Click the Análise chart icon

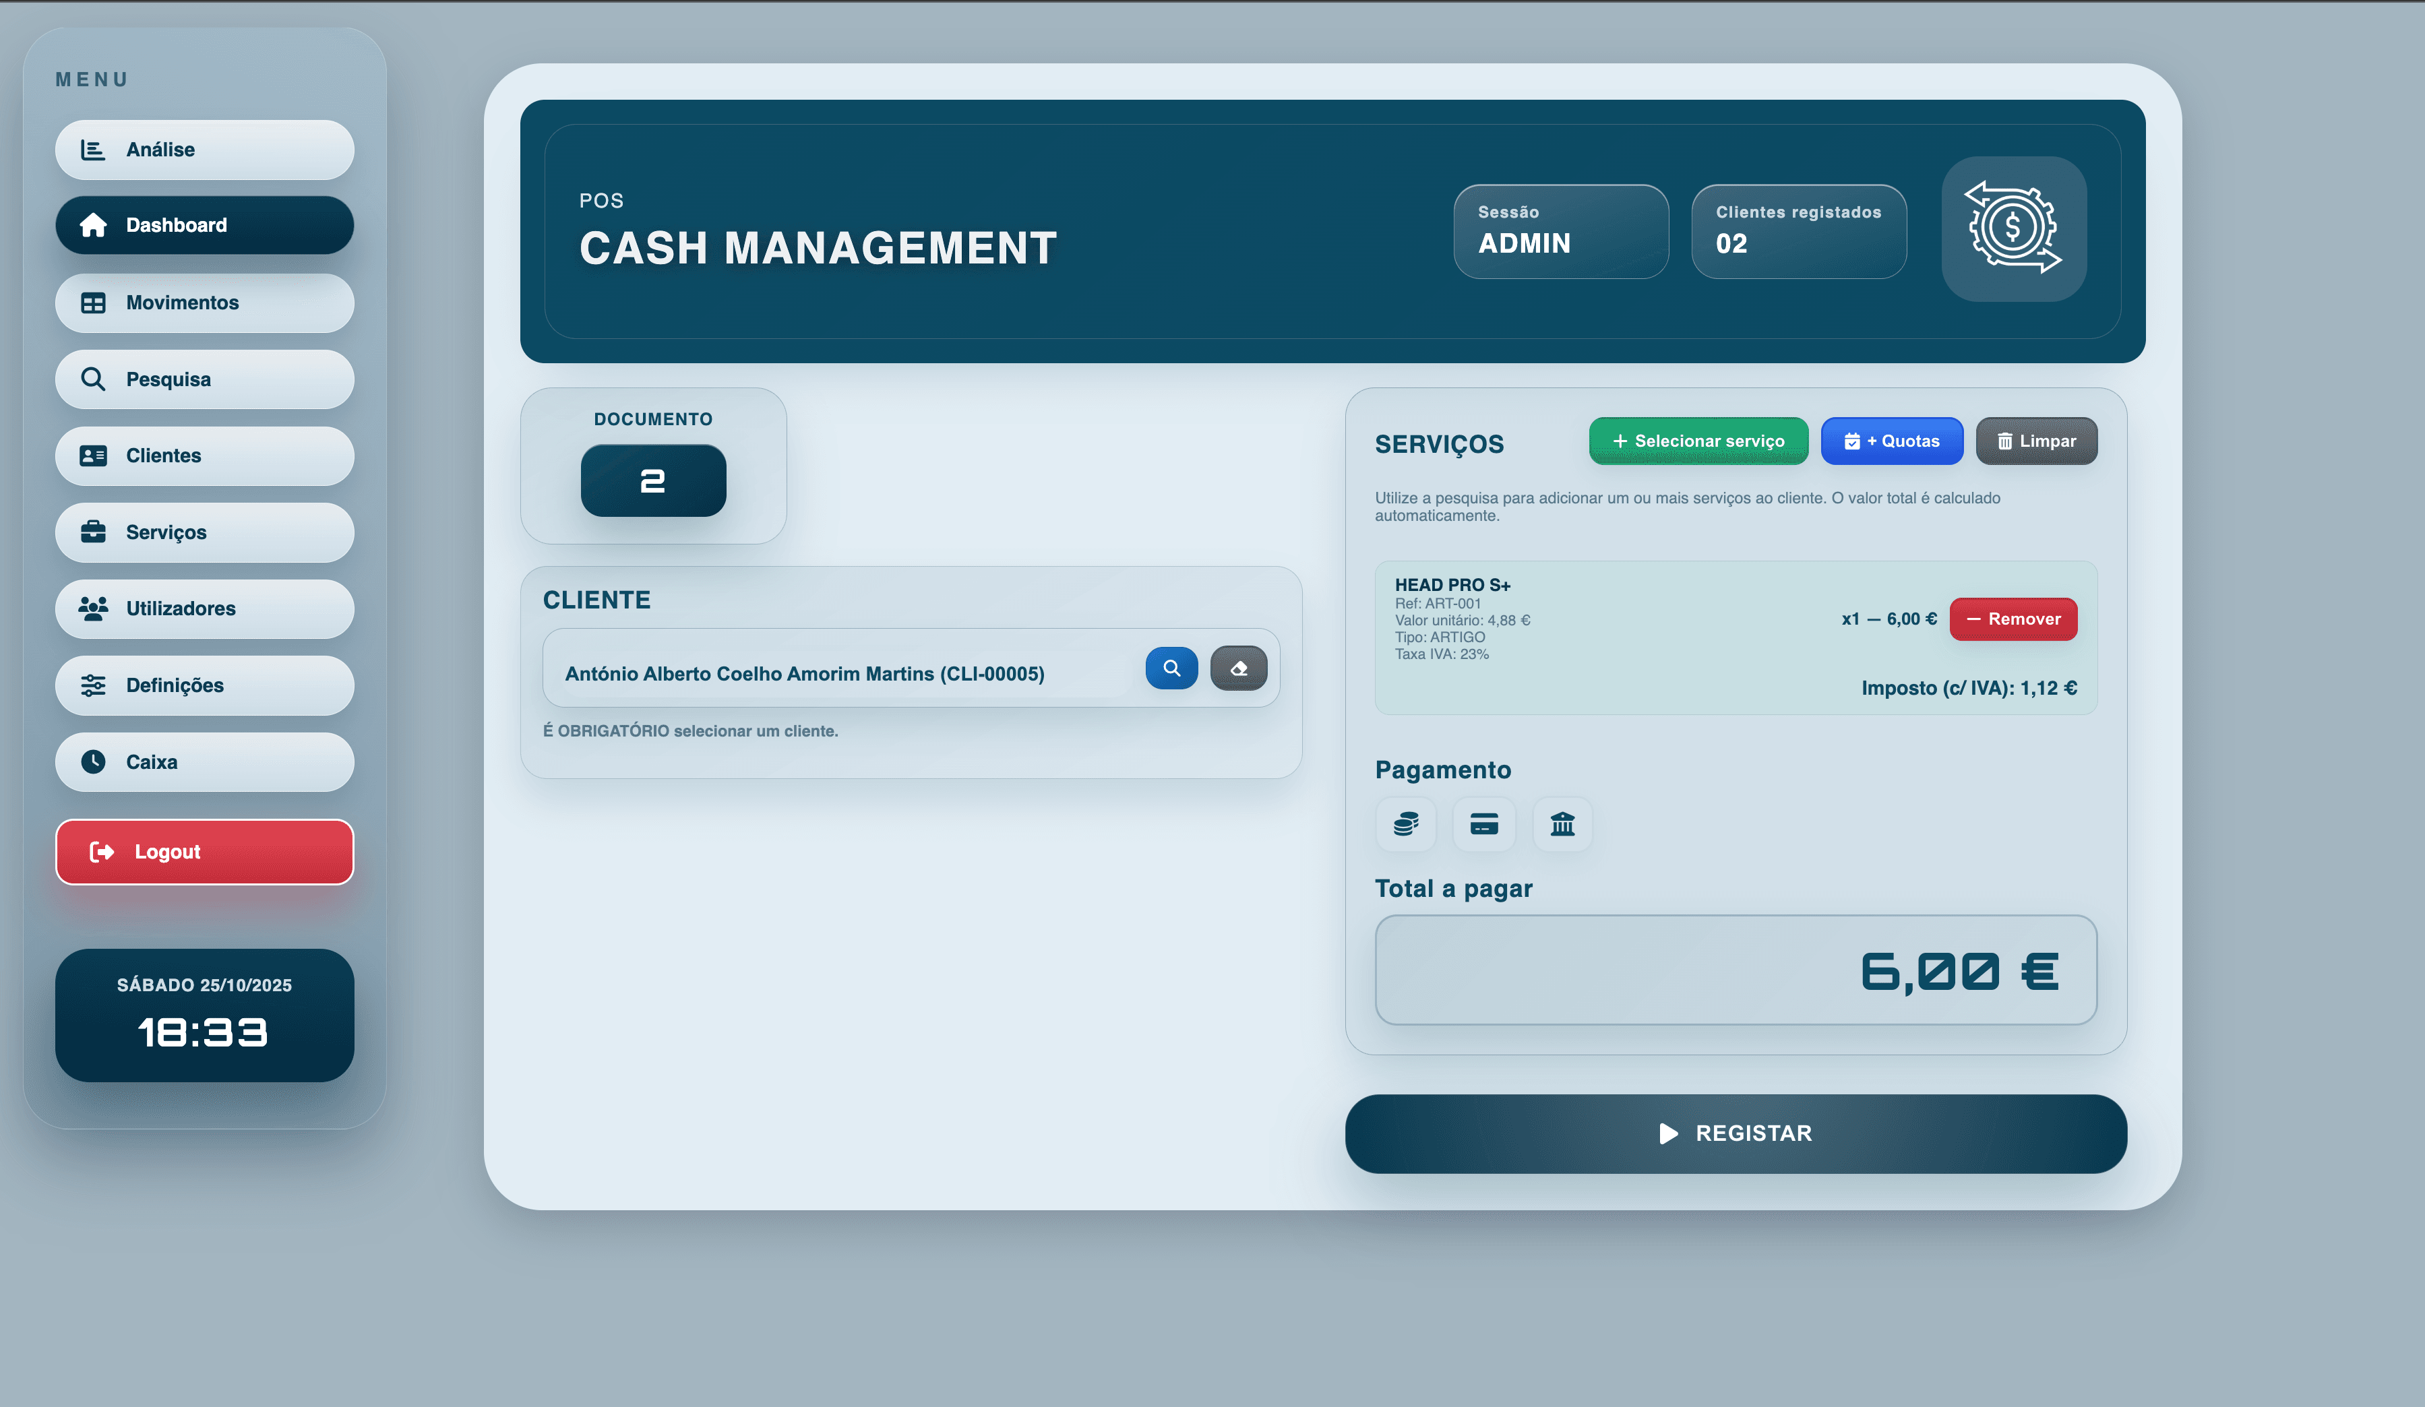92,149
